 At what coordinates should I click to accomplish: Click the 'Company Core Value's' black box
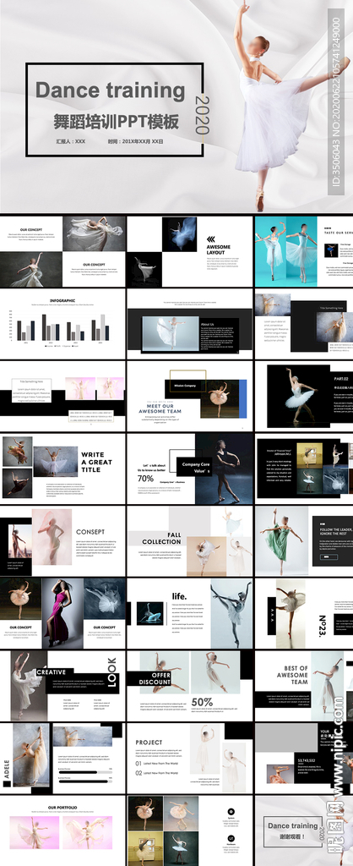pyautogui.click(x=195, y=468)
